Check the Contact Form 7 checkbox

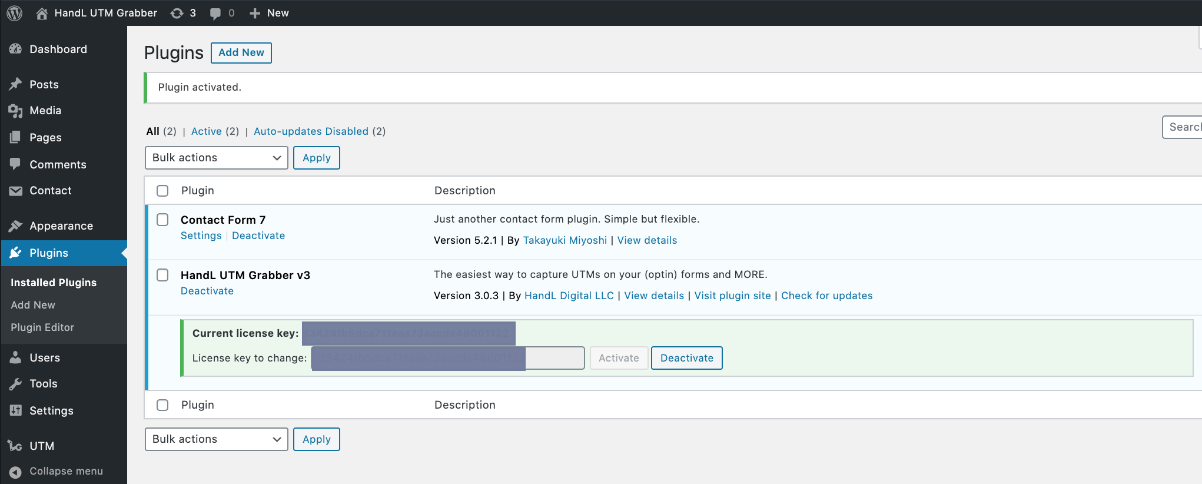pos(162,220)
